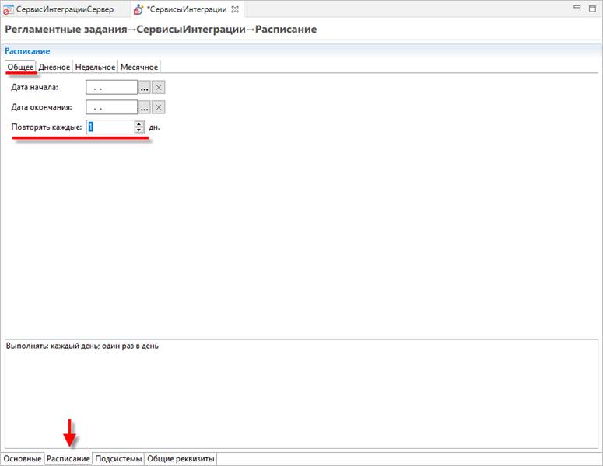603x466 pixels.
Task: Click into the Дата окончания input field
Action: 111,107
